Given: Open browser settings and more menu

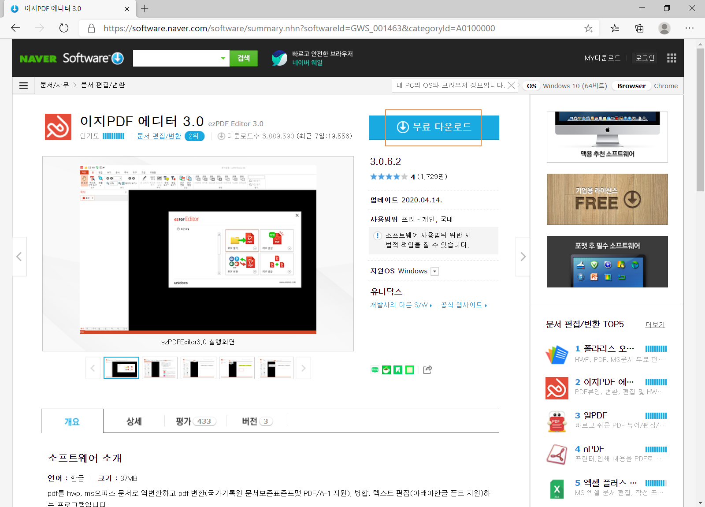Looking at the screenshot, I should click(690, 28).
